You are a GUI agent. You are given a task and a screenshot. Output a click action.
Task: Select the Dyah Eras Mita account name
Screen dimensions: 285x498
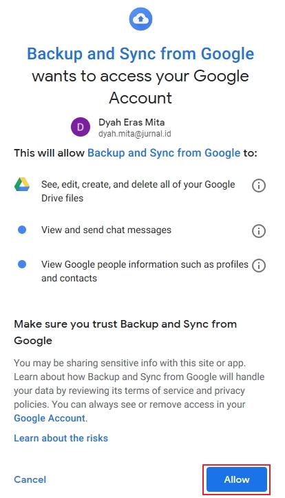[x=131, y=122]
